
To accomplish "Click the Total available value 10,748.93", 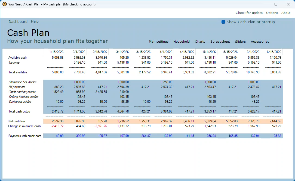I will 253,72.
